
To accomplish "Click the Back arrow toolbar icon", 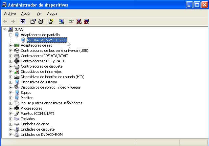I will [x=5, y=21].
